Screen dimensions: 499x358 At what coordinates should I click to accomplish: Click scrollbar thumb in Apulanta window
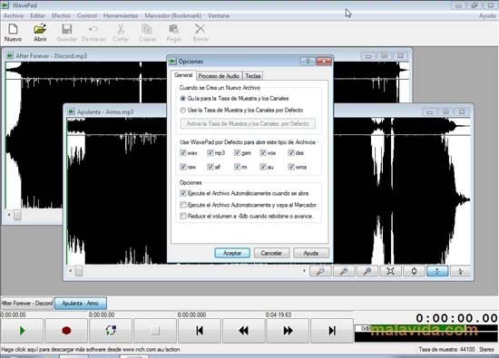click(x=79, y=271)
